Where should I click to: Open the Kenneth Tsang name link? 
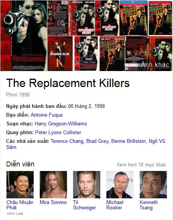coord(148,205)
